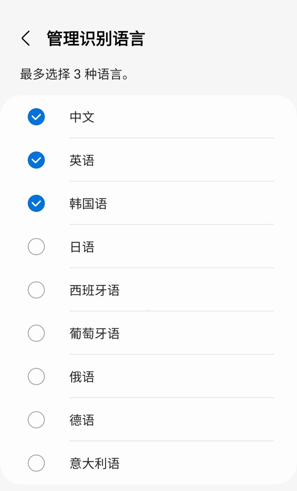Image resolution: width=297 pixels, height=491 pixels.
Task: Check the 西班牙语 option
Action: 36,290
